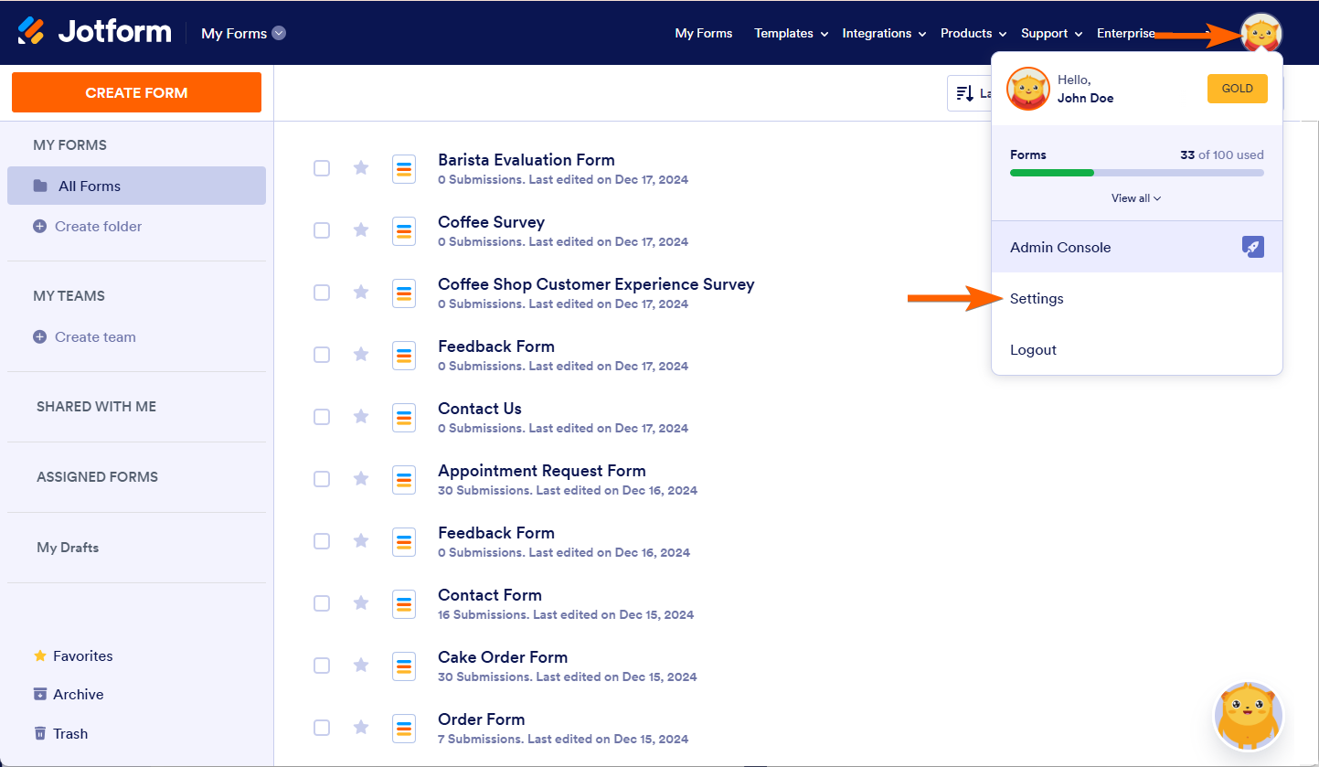Tick the Order Form checkbox
The width and height of the screenshot is (1319, 767).
point(322,728)
